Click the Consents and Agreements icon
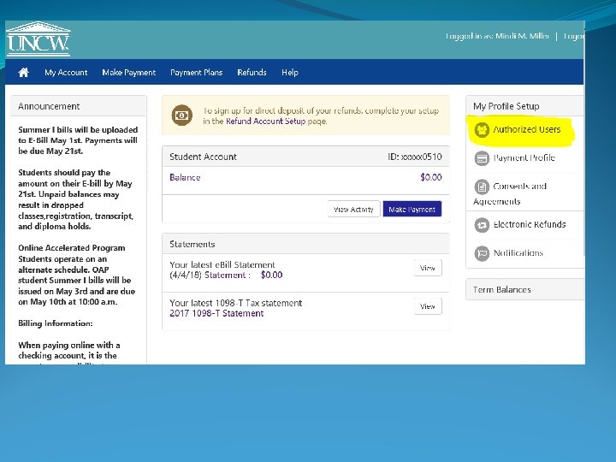Viewport: 616px width, 462px height. 482,187
